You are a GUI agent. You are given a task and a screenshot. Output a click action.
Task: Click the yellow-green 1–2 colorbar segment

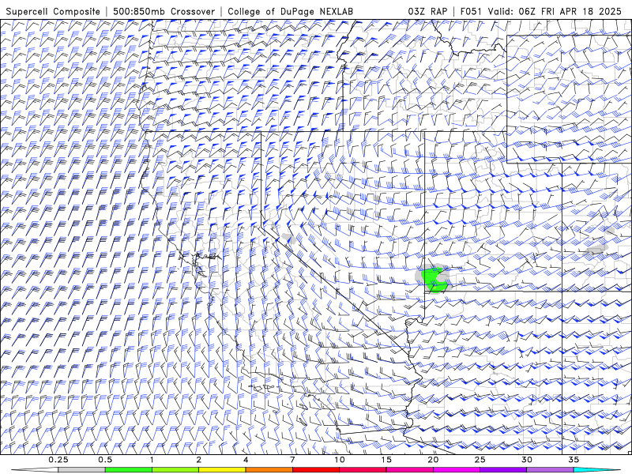[x=175, y=470]
